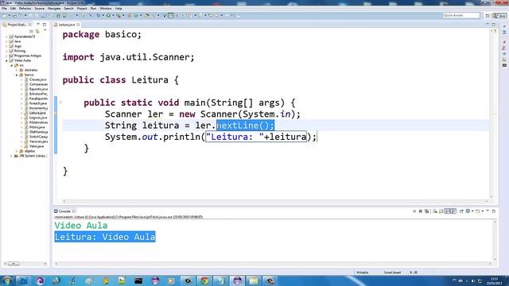
Task: Select the Leitura.java editor tab
Action: (x=67, y=25)
